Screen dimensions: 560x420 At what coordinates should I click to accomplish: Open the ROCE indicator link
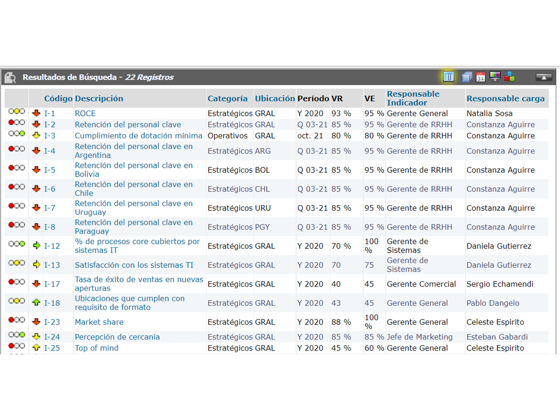pos(85,114)
